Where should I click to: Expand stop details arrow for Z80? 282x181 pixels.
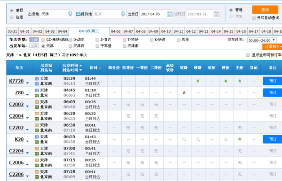27,95
